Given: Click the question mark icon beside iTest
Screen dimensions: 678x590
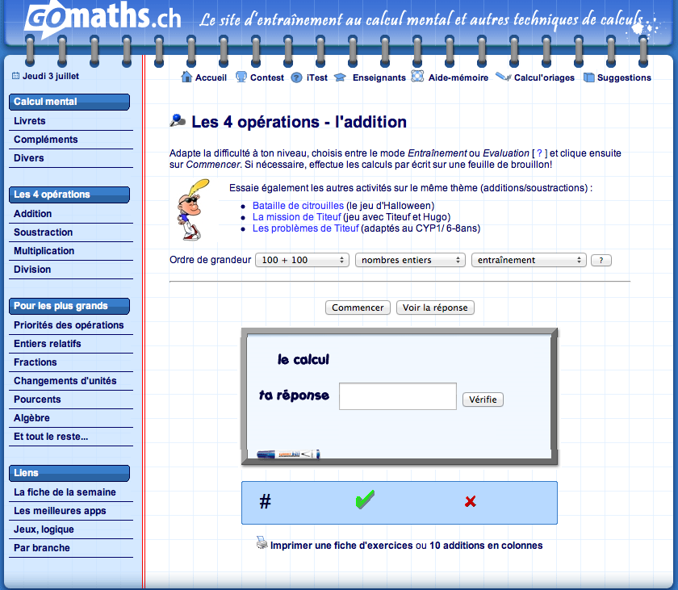Looking at the screenshot, I should [296, 77].
